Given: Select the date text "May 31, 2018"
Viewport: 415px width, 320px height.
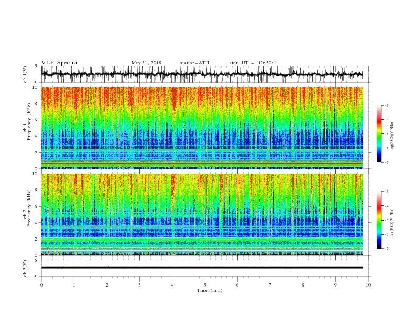Looking at the screenshot, I should pos(146,63).
